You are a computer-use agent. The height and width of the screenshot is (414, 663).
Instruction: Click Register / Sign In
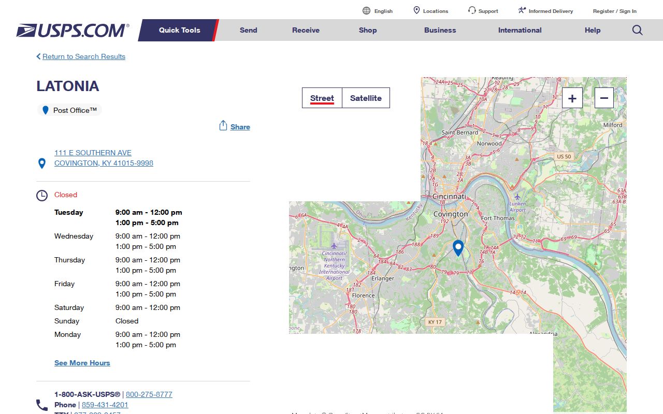615,11
